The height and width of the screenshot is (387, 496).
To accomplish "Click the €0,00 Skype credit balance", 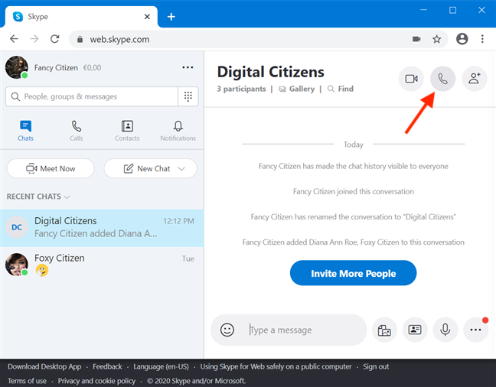I will tap(92, 67).
